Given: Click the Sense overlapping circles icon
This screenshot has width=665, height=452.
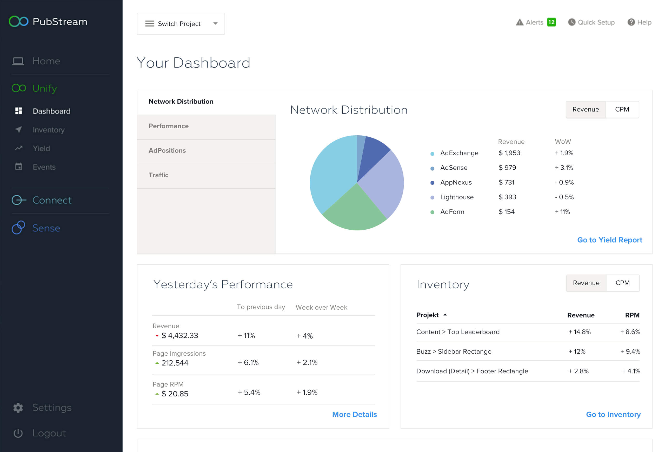Looking at the screenshot, I should tap(18, 228).
